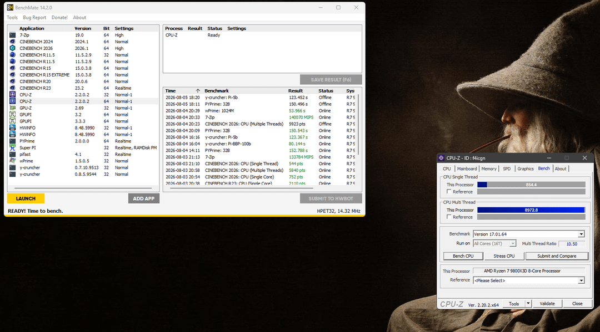Click the Submit and Compare button
Image resolution: width=600 pixels, height=332 pixels.
(x=557, y=256)
